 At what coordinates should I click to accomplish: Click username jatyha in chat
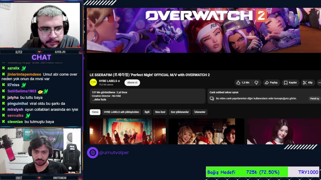pos(13,97)
